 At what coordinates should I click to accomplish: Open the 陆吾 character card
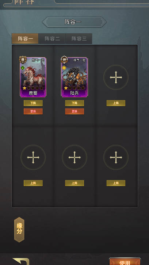tap(74, 77)
